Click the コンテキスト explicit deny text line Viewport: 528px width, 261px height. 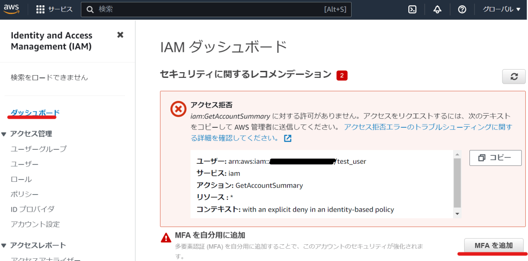tap(295, 210)
